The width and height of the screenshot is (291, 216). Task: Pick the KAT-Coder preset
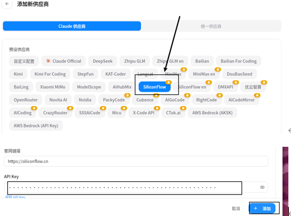[116, 74]
